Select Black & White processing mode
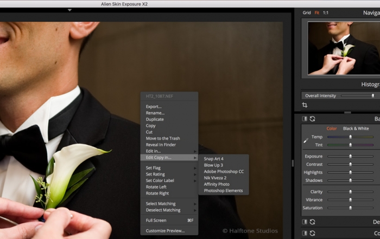This screenshot has height=239, width=380. point(356,128)
